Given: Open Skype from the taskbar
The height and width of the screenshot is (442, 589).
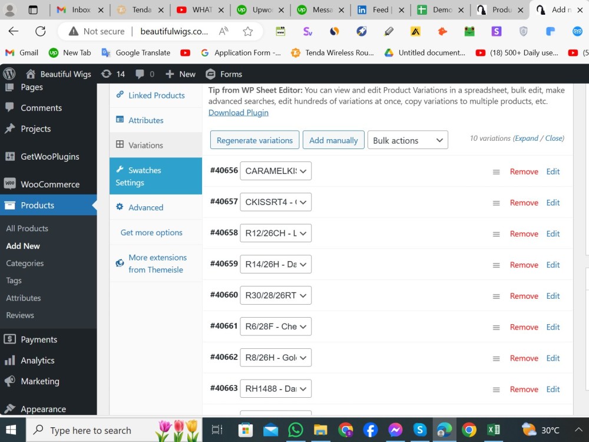Looking at the screenshot, I should [x=419, y=430].
